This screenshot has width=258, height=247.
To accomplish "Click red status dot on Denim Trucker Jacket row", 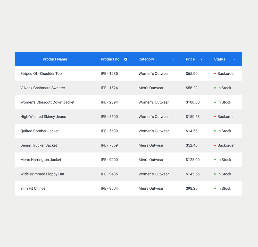I will (x=215, y=145).
